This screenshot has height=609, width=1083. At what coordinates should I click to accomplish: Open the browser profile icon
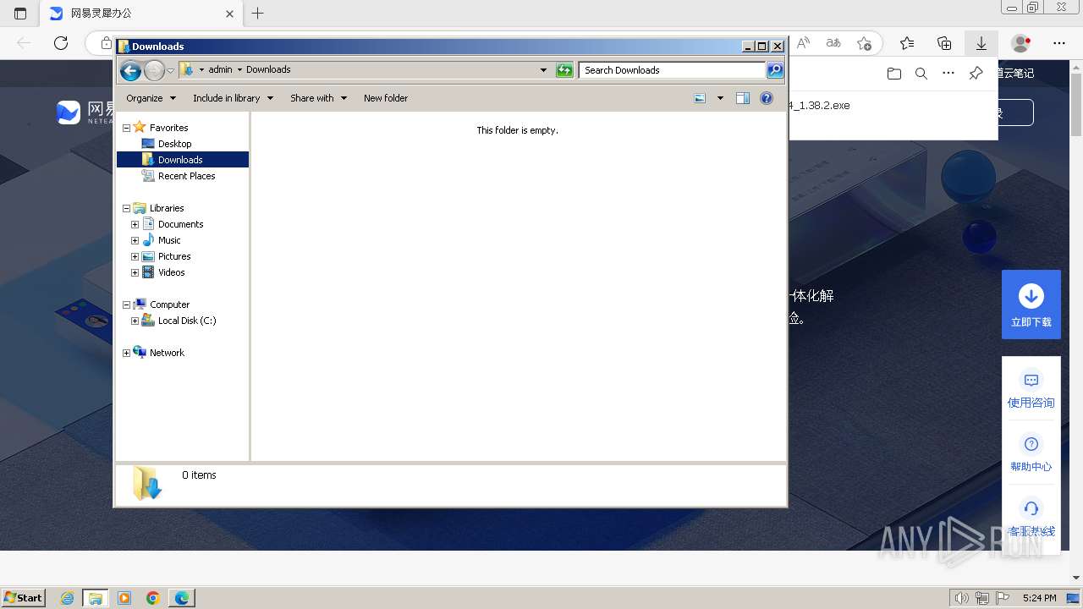1022,43
